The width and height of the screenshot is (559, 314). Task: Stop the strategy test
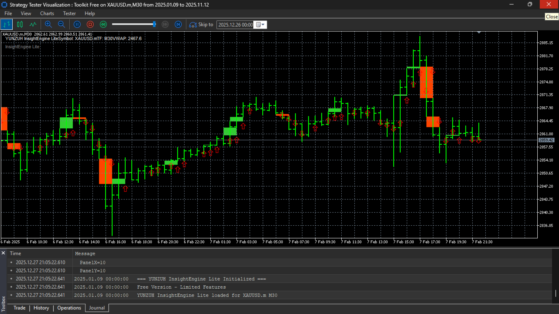tap(90, 25)
